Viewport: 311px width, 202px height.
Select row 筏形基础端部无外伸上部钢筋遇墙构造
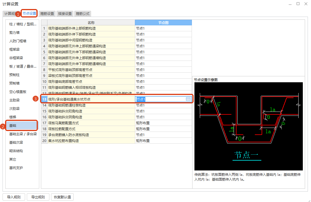[x=117, y=58]
